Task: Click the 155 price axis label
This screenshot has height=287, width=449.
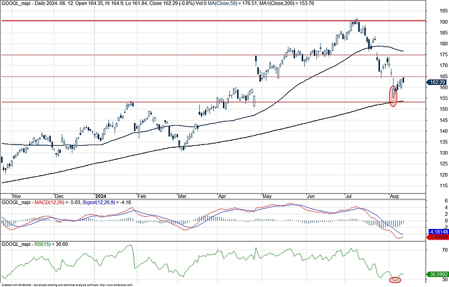Action: [x=443, y=98]
